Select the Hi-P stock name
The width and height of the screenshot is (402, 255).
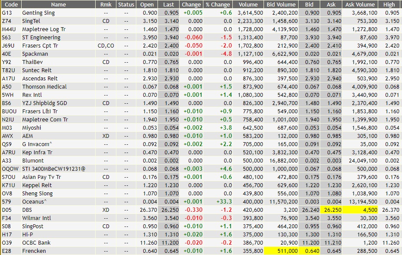28,235
